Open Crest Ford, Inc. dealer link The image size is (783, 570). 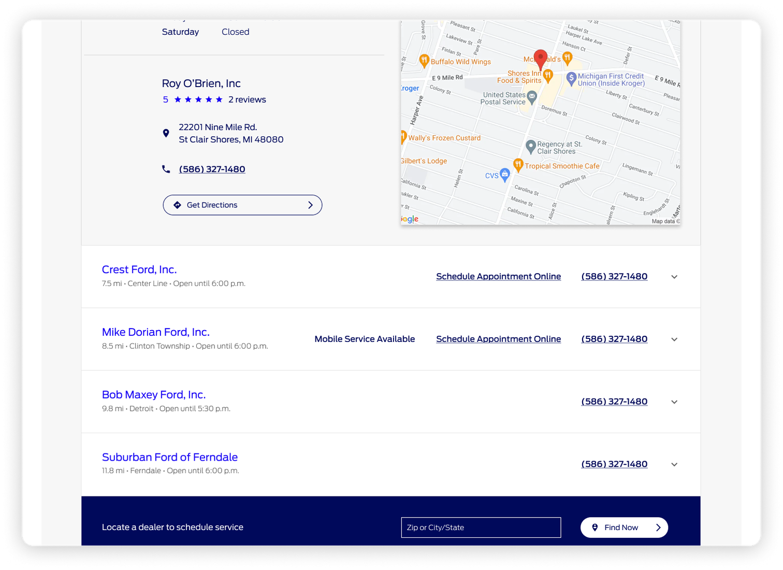(x=139, y=269)
